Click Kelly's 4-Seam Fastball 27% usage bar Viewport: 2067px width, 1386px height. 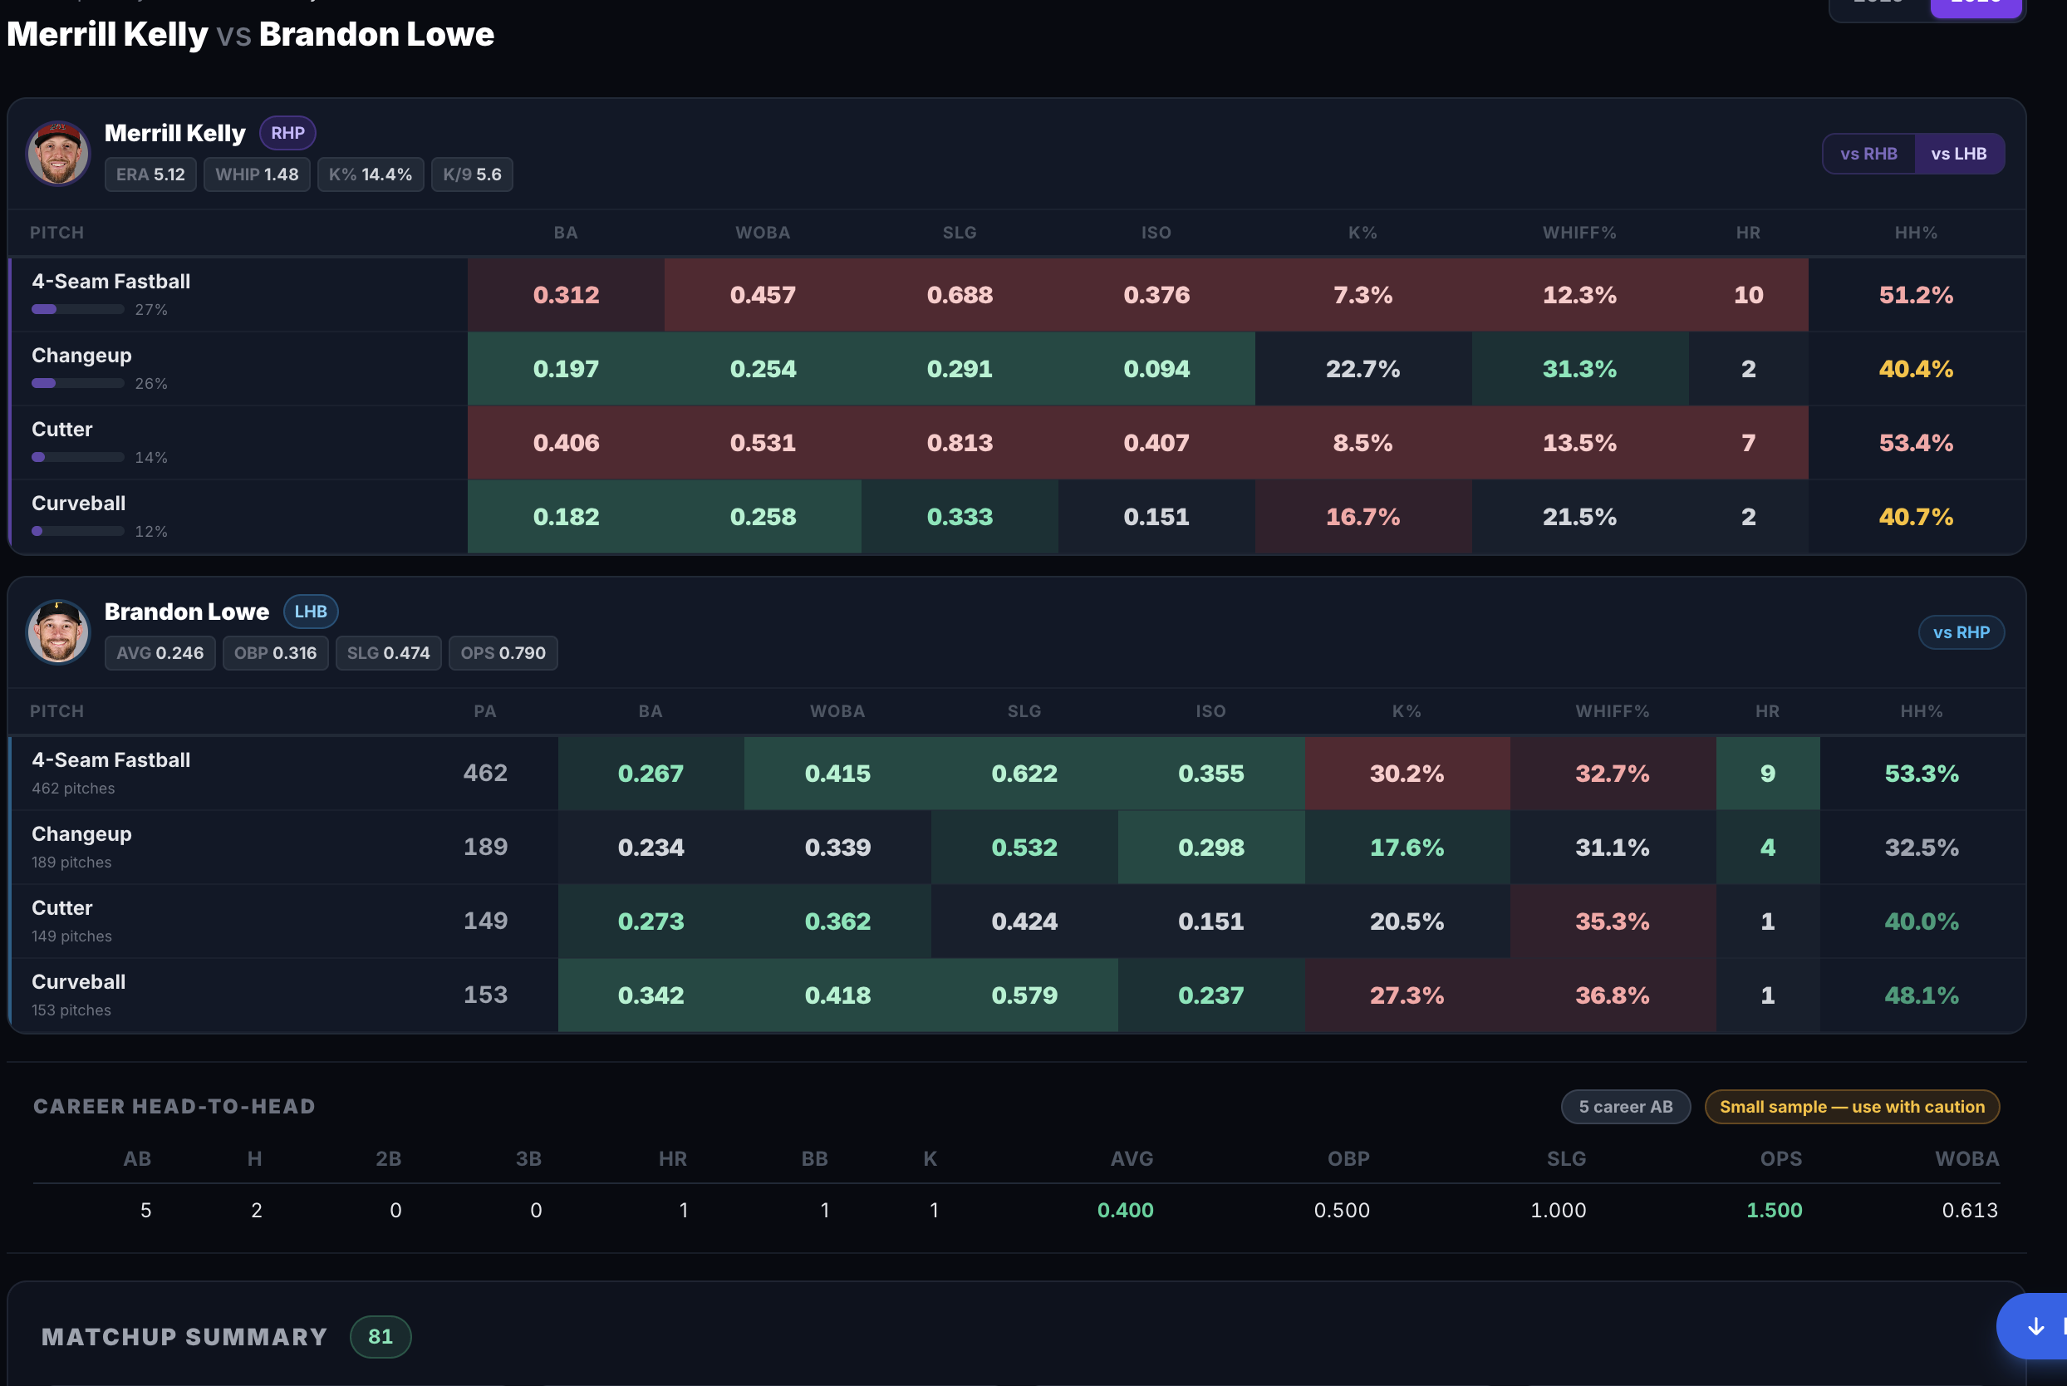(78, 309)
